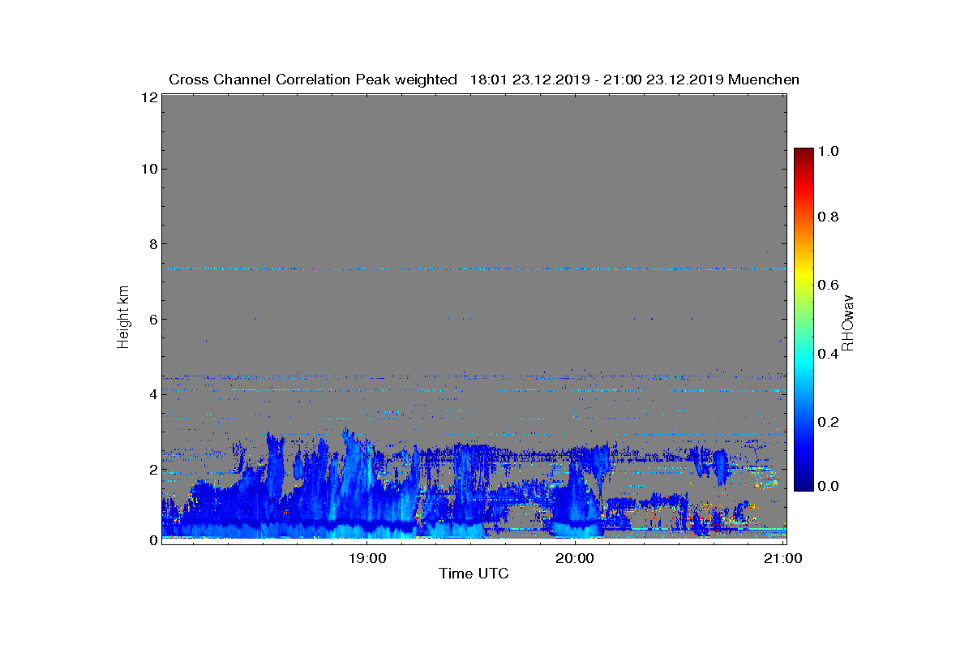The height and width of the screenshot is (649, 973).
Task: Click the colorbar tick label '0.8'
Action: (829, 217)
